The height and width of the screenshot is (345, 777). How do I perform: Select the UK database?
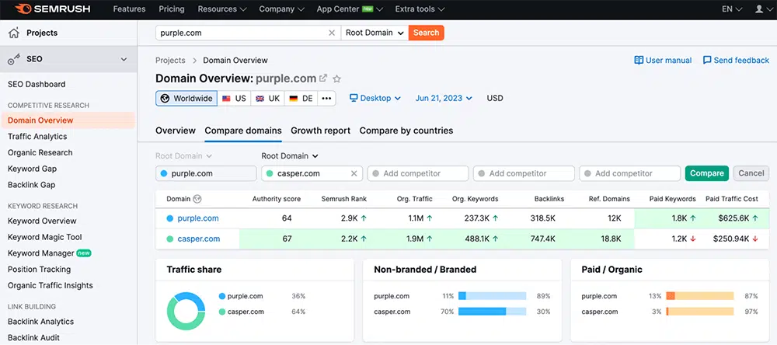[x=267, y=98]
